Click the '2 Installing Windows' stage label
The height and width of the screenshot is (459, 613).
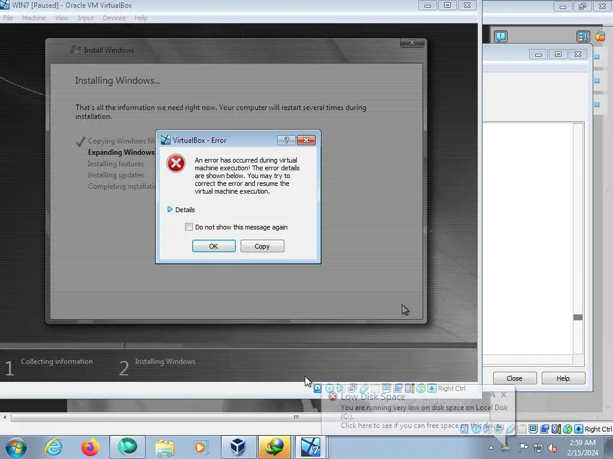coord(157,368)
